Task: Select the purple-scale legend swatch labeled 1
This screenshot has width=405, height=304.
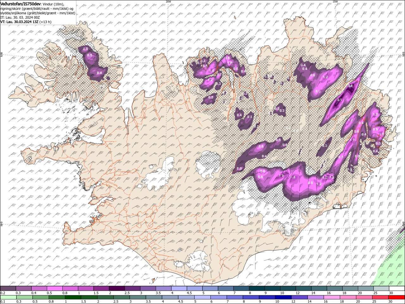Action: [85, 288]
